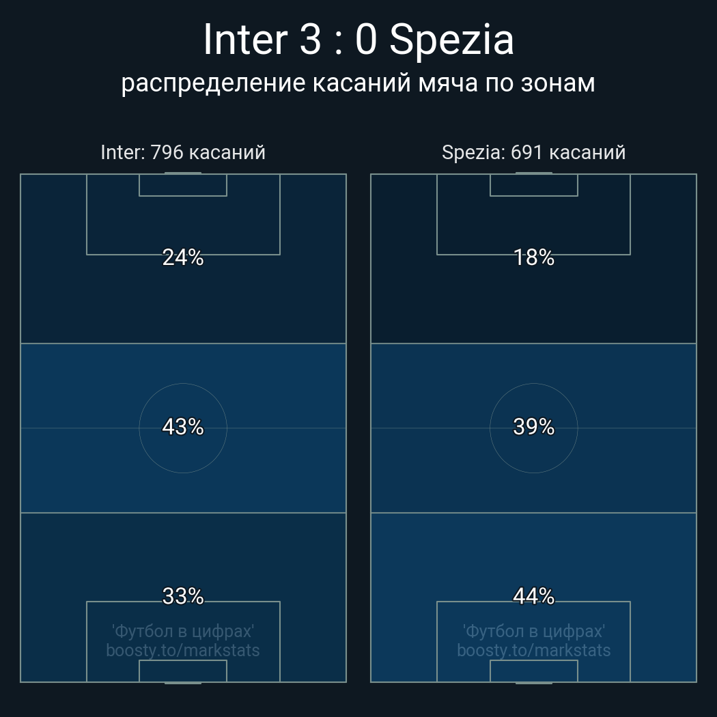
Task: Click the subtitle 'распределение касаний мяча по зонам'
Action: (x=358, y=83)
